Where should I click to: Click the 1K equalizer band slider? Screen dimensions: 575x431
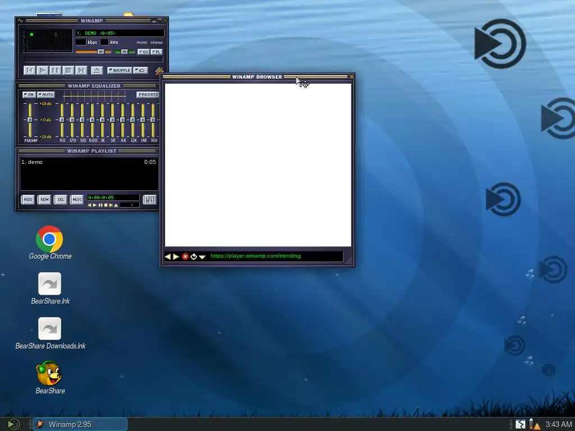[102, 120]
